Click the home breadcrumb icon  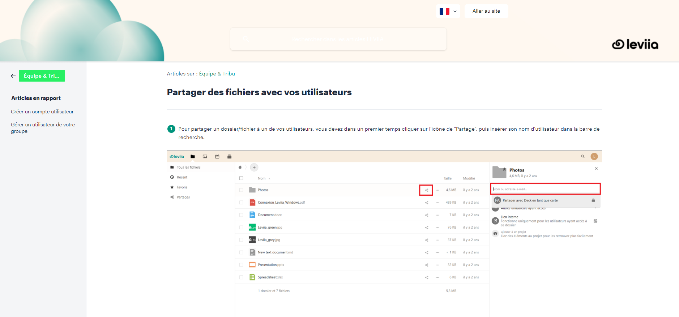pos(240,167)
